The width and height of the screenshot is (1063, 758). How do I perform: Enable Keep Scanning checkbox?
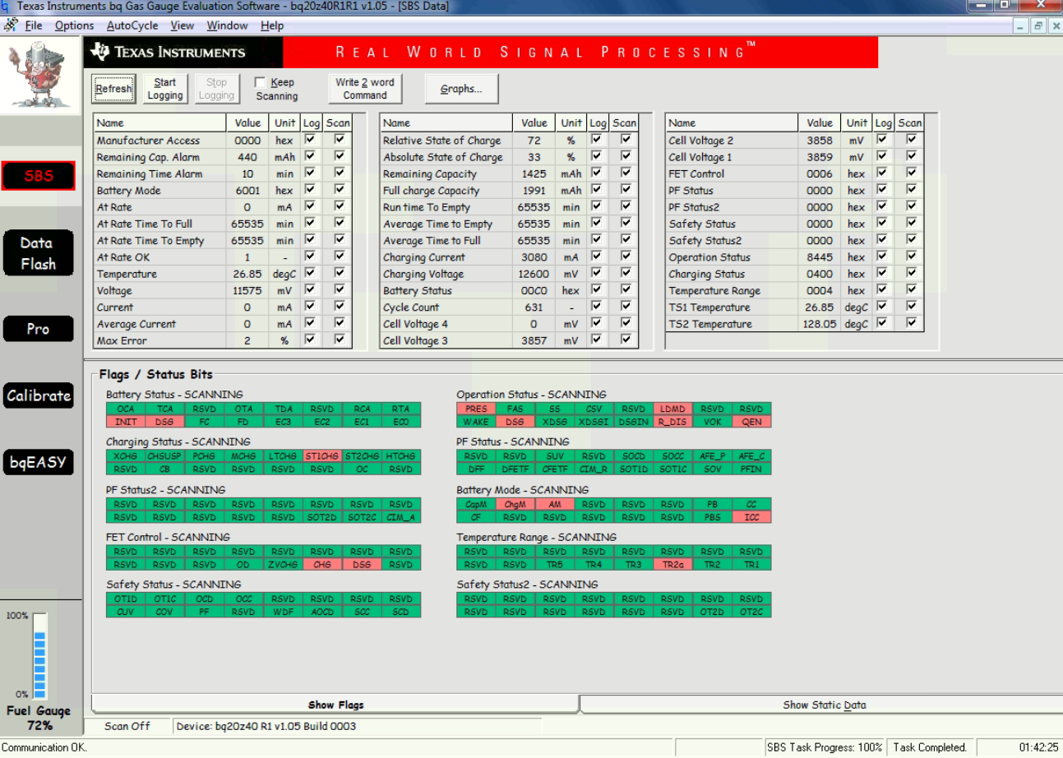[x=260, y=82]
